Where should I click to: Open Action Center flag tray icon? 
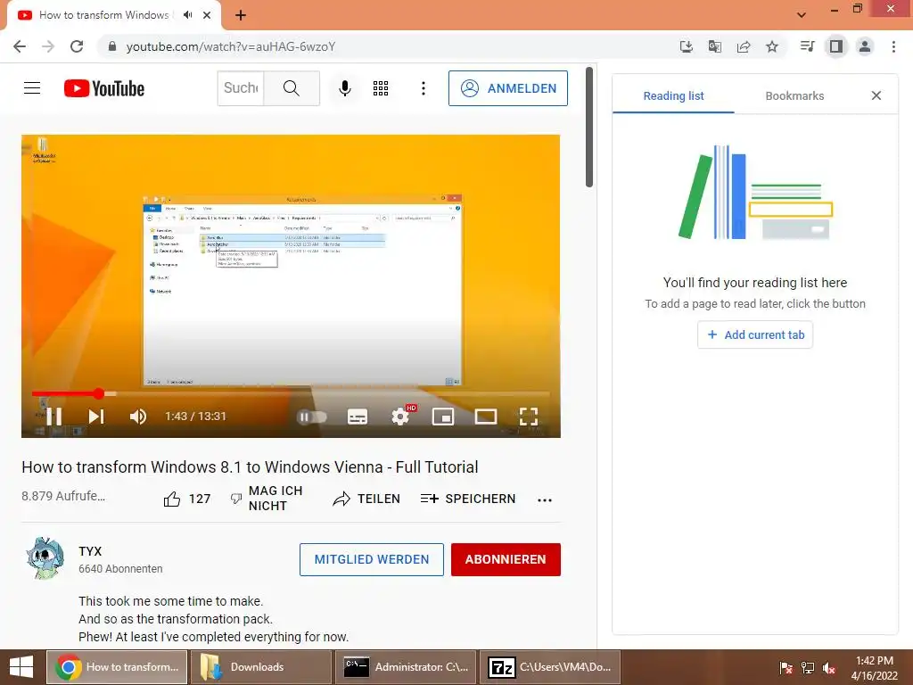(x=786, y=667)
